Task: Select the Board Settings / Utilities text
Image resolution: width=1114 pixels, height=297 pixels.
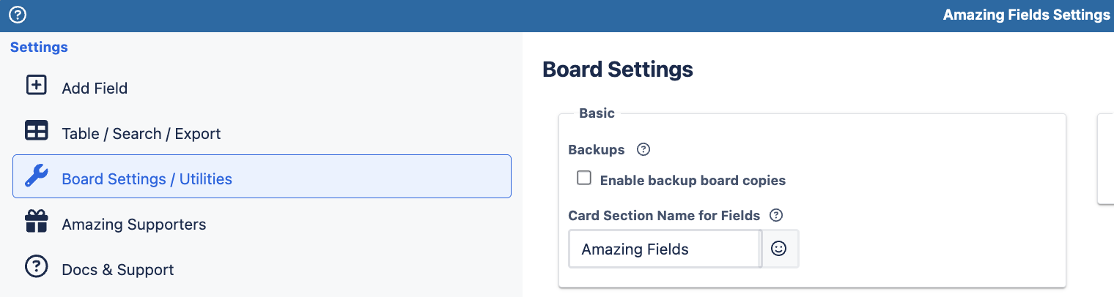Action: 147,179
